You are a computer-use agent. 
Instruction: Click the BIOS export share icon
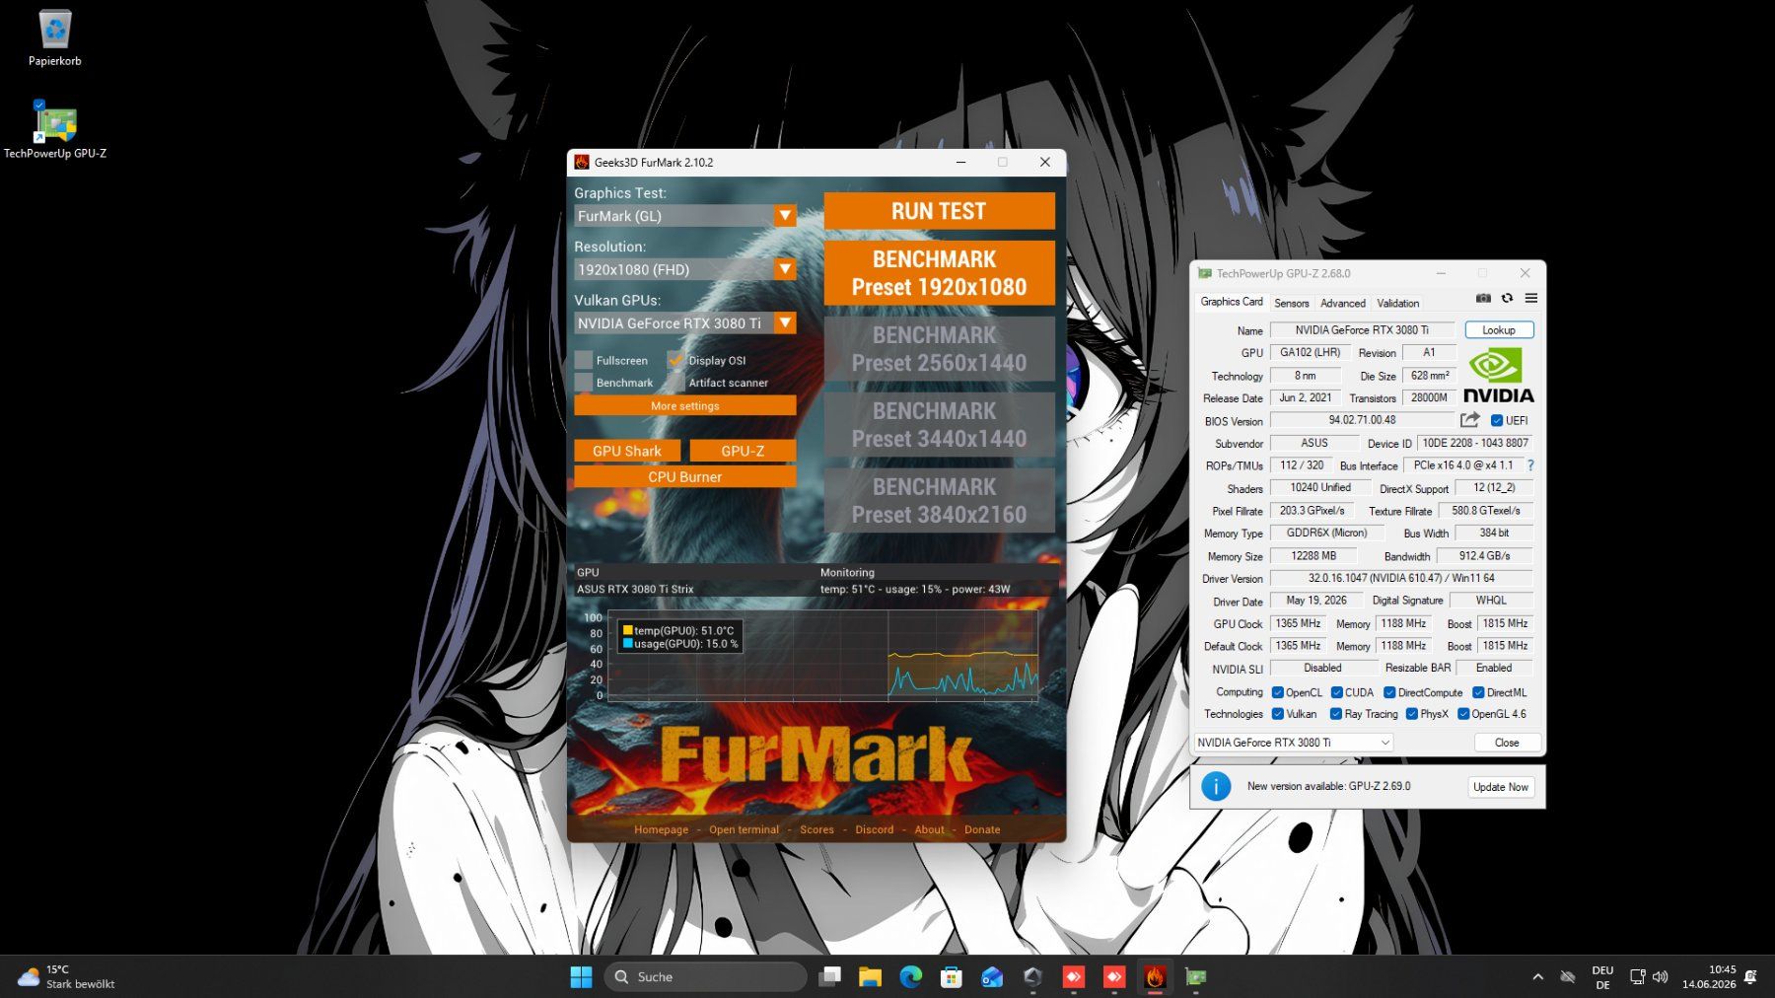1469,420
